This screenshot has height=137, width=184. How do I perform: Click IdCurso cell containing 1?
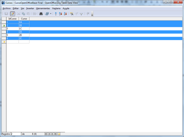pos(13,22)
